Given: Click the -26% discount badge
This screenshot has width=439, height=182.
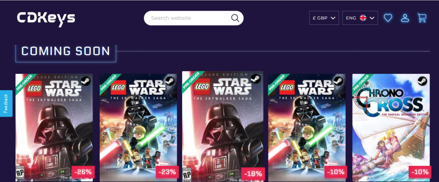Looking at the screenshot, I should click(x=83, y=172).
